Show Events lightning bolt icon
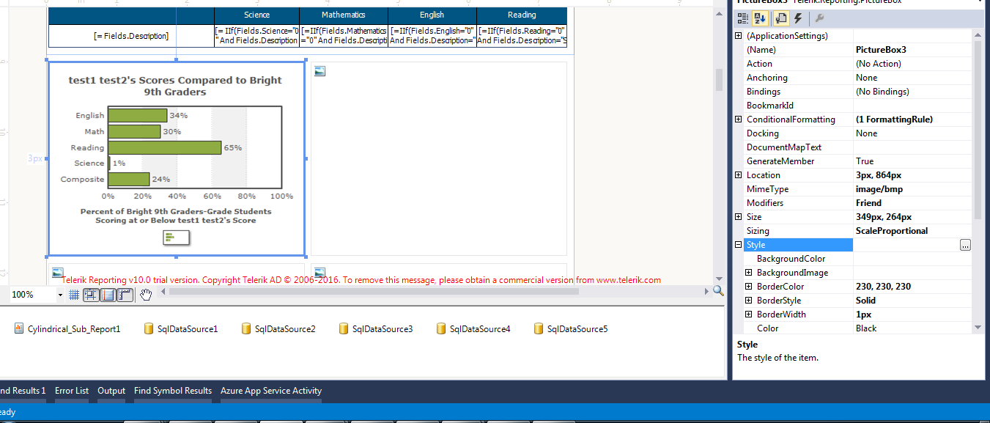The width and height of the screenshot is (990, 423). tap(798, 18)
